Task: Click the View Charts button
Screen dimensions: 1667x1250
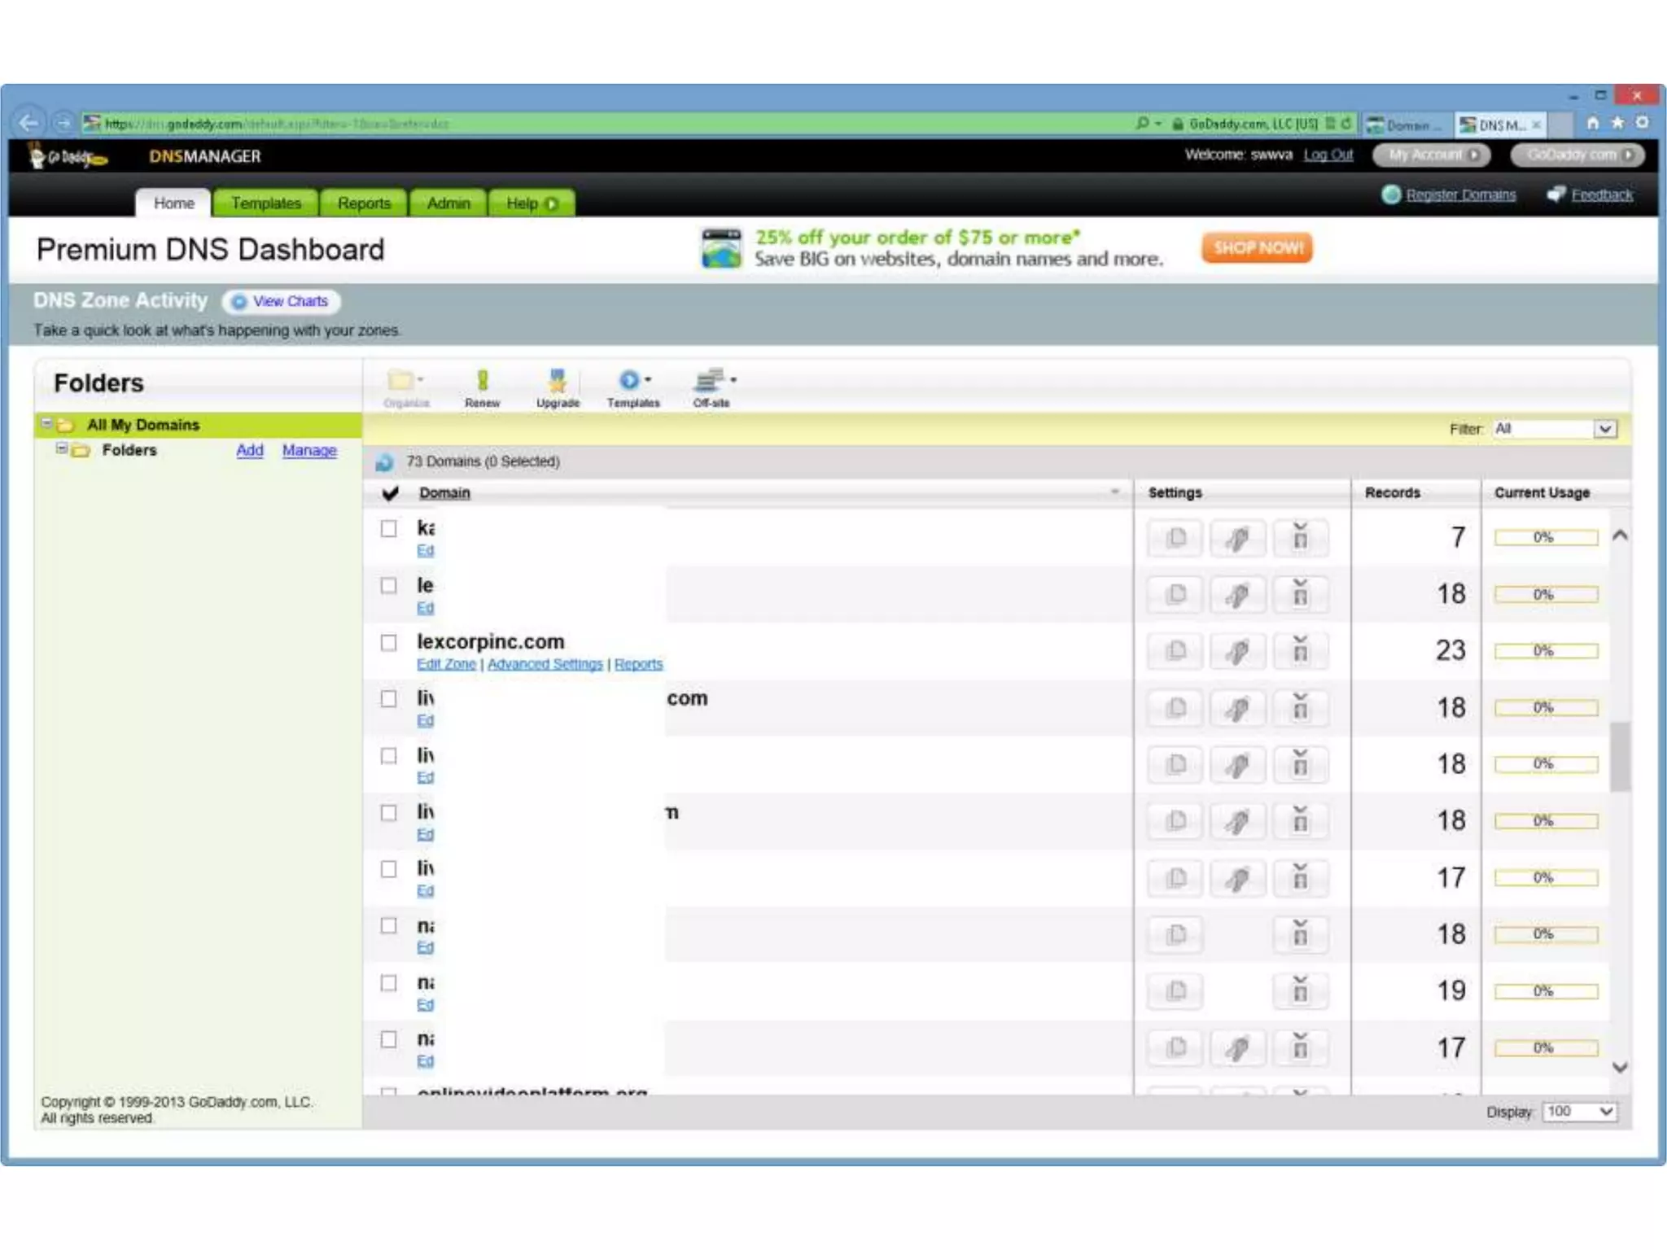Action: click(282, 302)
